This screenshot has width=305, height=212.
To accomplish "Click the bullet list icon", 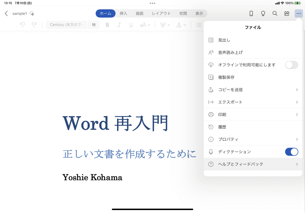I will pos(199,25).
